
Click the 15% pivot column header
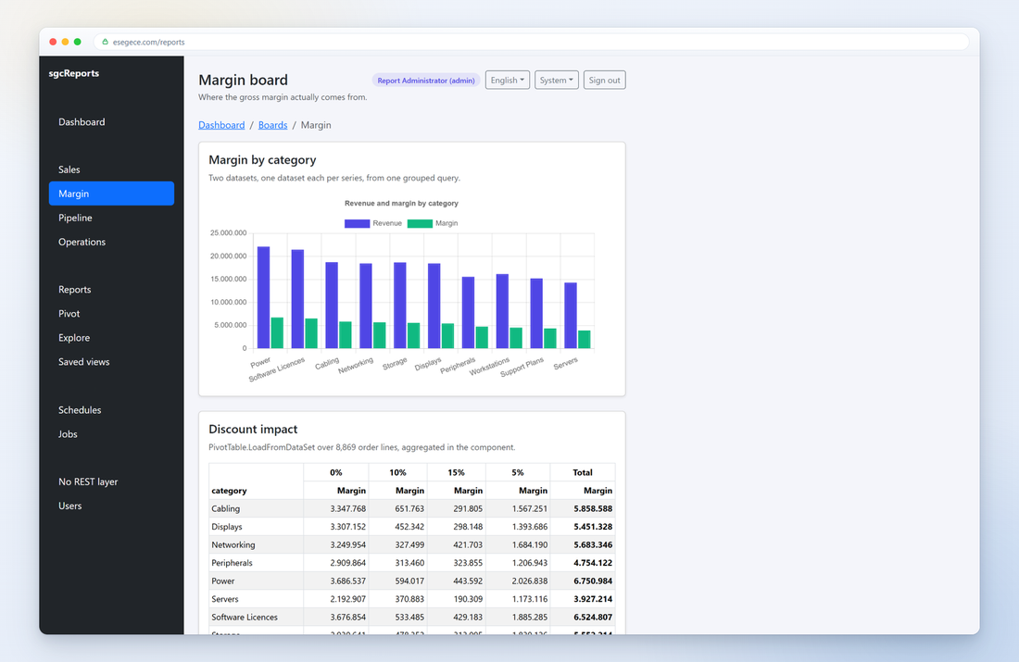coord(456,472)
